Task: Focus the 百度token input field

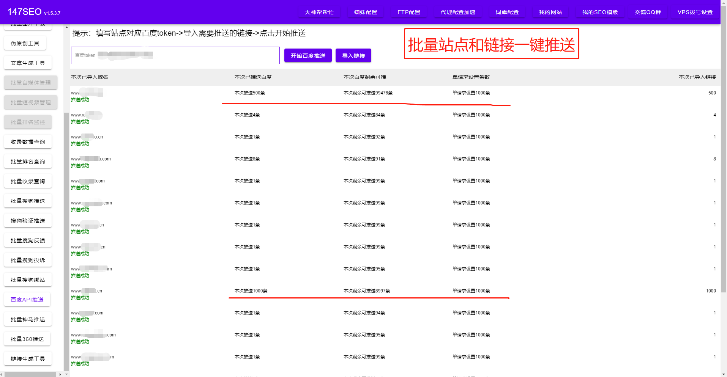Action: coord(175,55)
